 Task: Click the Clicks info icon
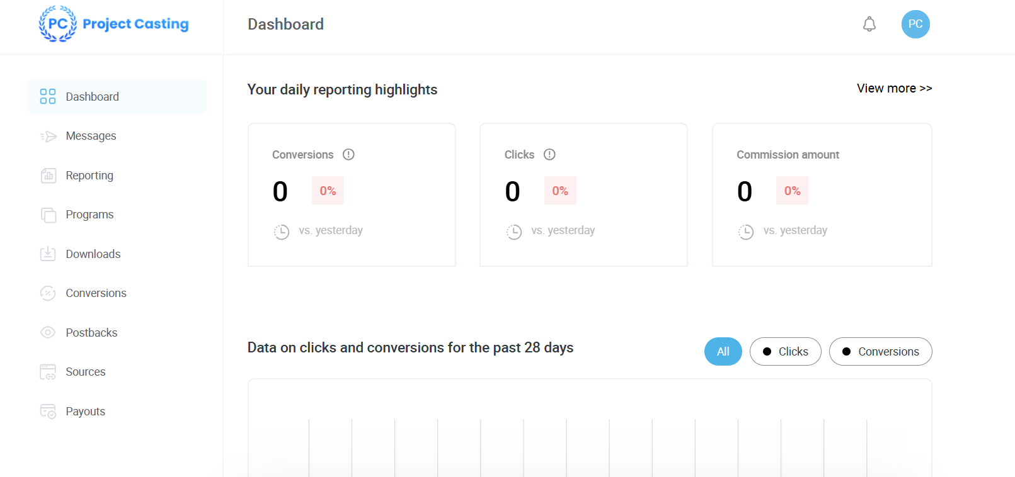pos(549,155)
